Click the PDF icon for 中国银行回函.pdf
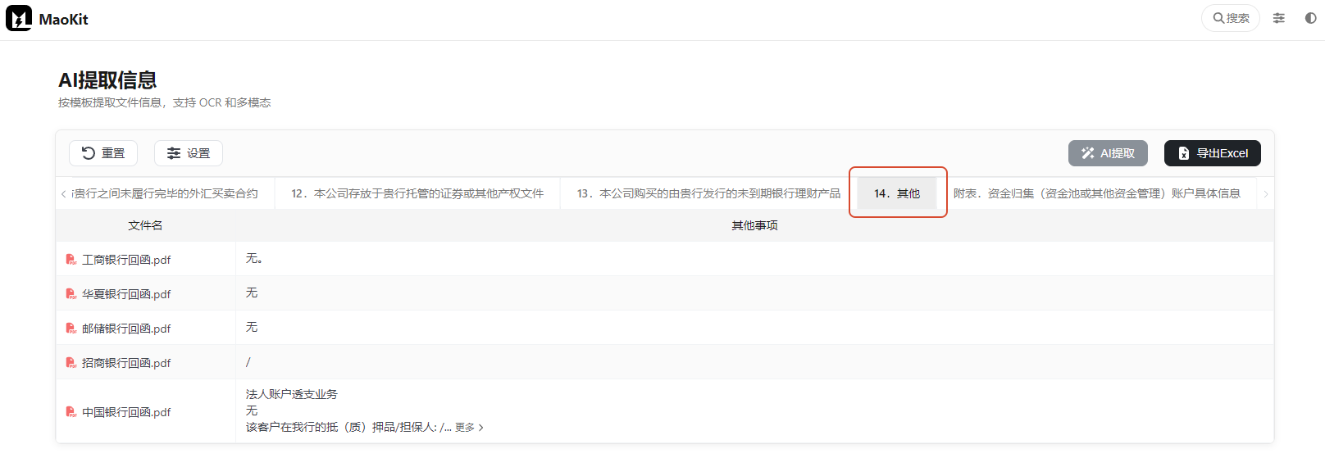 point(71,412)
